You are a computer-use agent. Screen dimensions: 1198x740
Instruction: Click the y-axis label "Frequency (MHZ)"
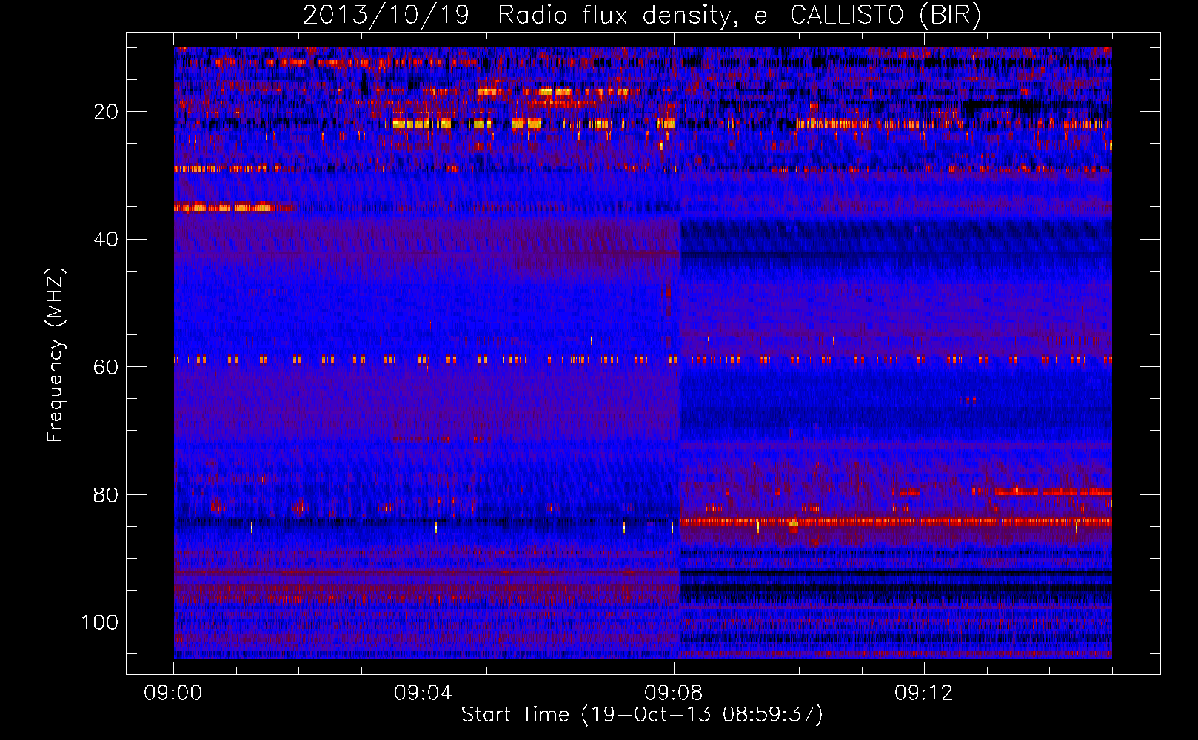pos(56,355)
